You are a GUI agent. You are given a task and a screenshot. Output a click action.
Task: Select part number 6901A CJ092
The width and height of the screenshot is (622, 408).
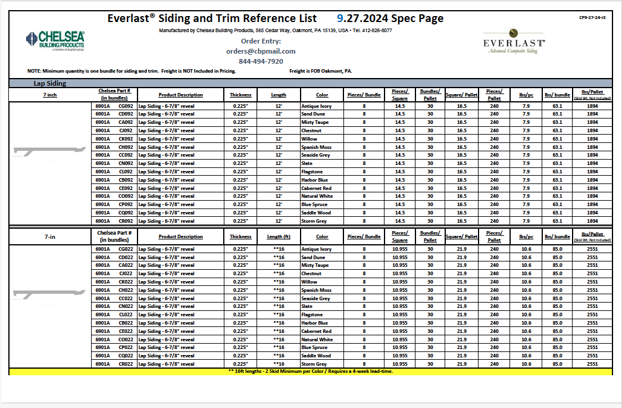click(x=114, y=130)
